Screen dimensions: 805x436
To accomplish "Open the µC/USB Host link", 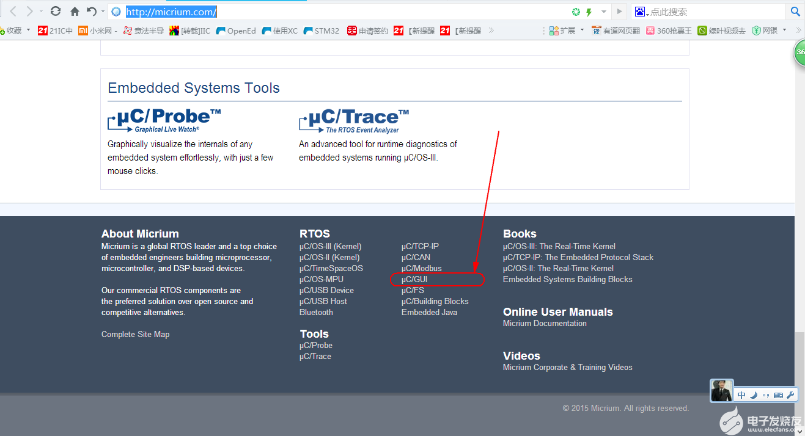I will coord(323,302).
